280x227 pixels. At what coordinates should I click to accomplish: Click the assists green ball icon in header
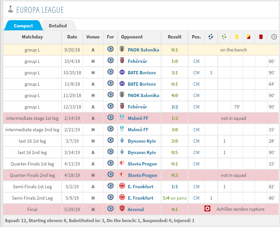coord(224,37)
